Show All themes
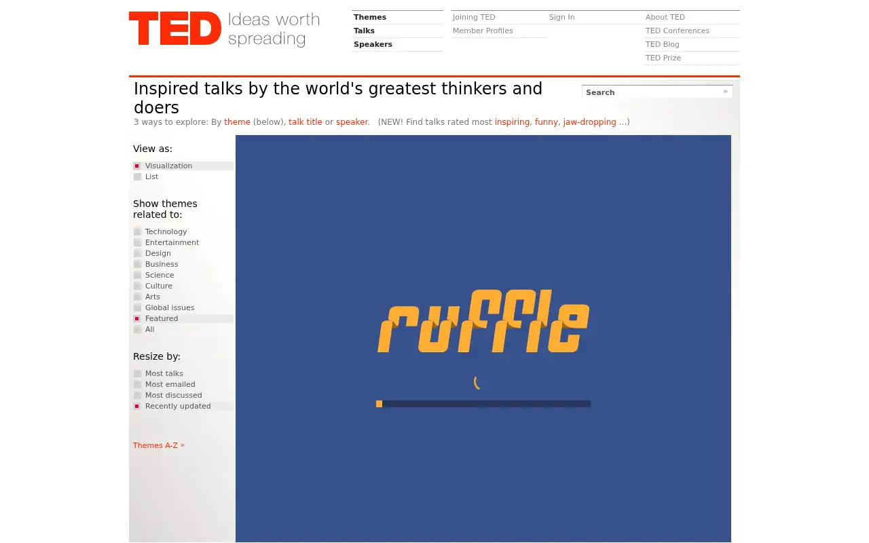This screenshot has height=543, width=869. tap(183, 329)
